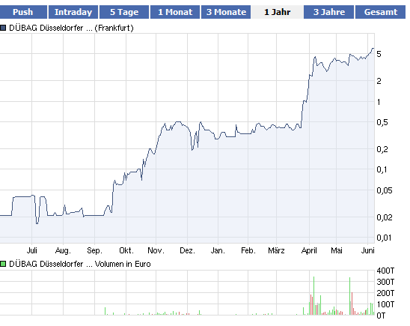
Task: Show the Gesamt full history tab
Action: tap(381, 12)
